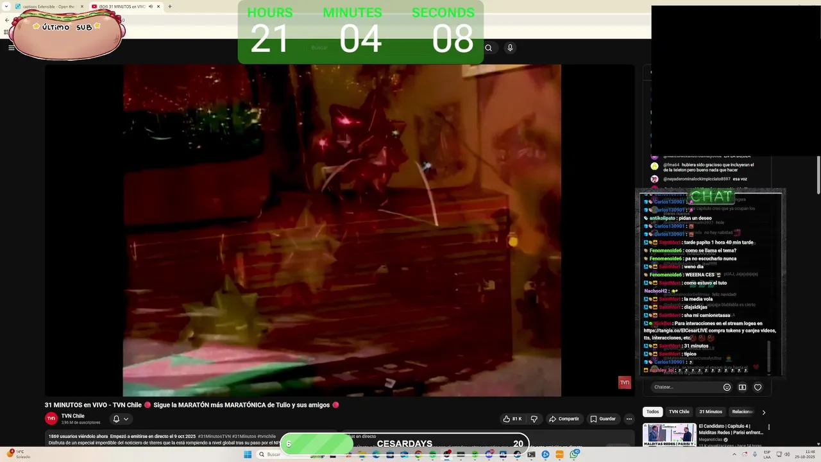
Task: Open more actions ellipsis under video
Action: click(629, 419)
